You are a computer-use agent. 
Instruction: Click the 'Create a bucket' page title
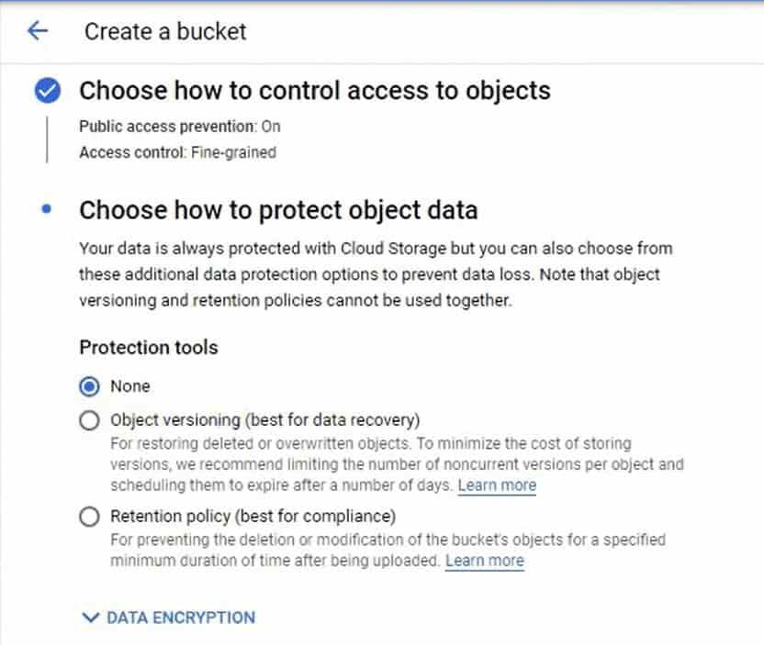pyautogui.click(x=165, y=31)
